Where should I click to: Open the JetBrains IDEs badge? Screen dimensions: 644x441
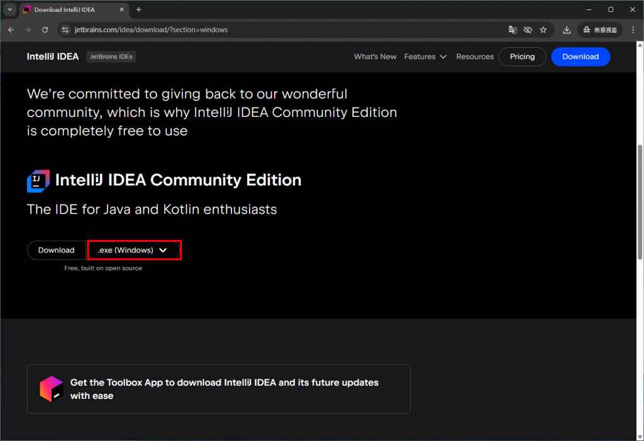tap(111, 57)
